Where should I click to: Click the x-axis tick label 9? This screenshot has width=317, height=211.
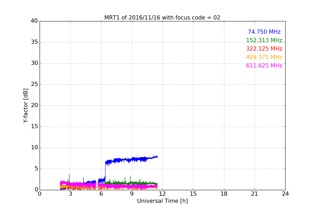pos(132,194)
